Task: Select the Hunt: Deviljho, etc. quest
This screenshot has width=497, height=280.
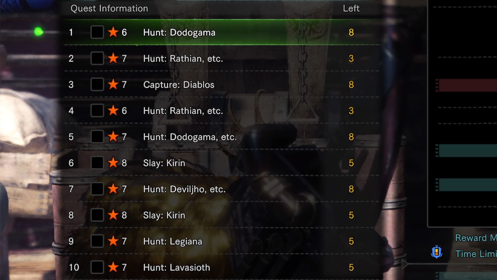Action: point(222,189)
